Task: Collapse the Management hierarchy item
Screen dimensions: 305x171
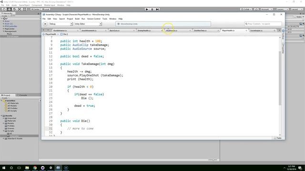Action: 3,31
